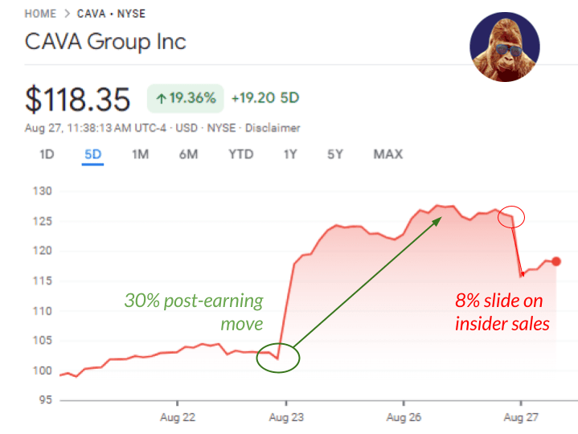This screenshot has width=578, height=434.
Task: Open the MAX chart range
Action: [387, 154]
